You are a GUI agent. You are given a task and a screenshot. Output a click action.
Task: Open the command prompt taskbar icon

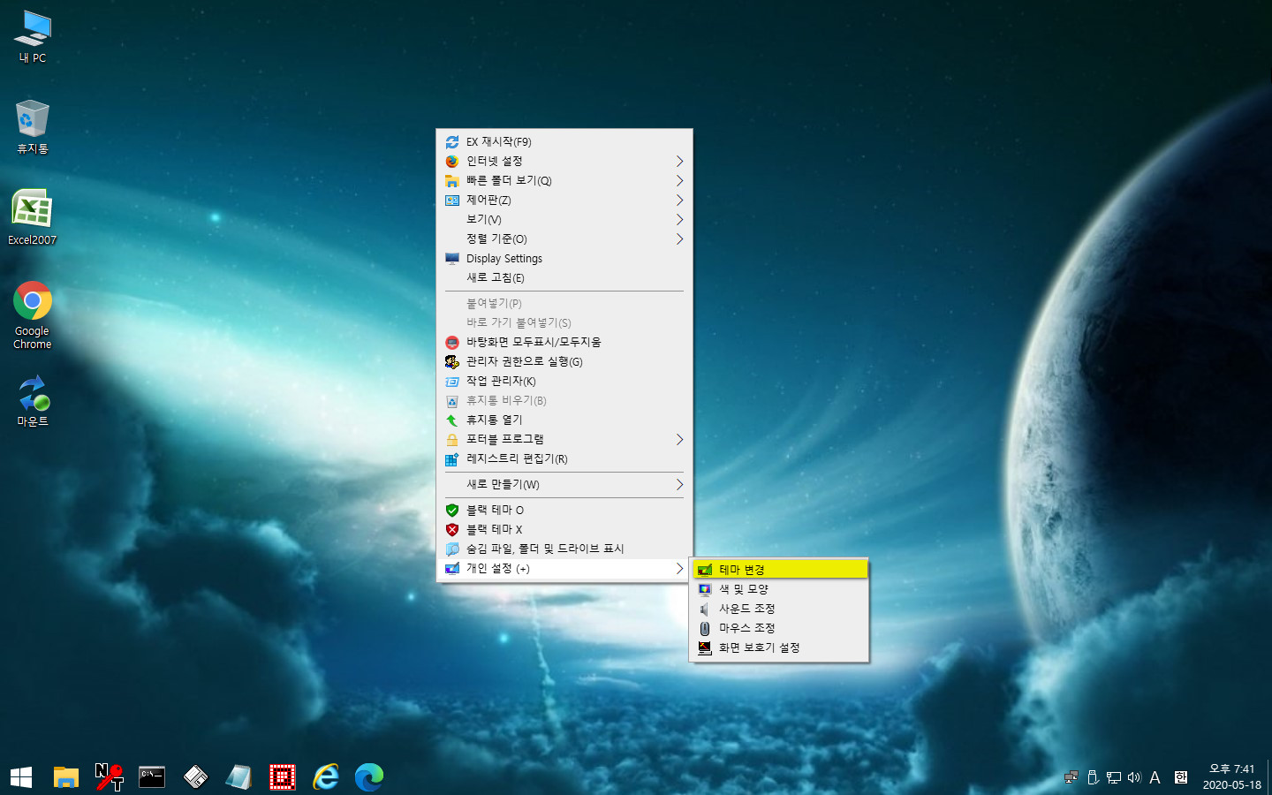pos(152,776)
